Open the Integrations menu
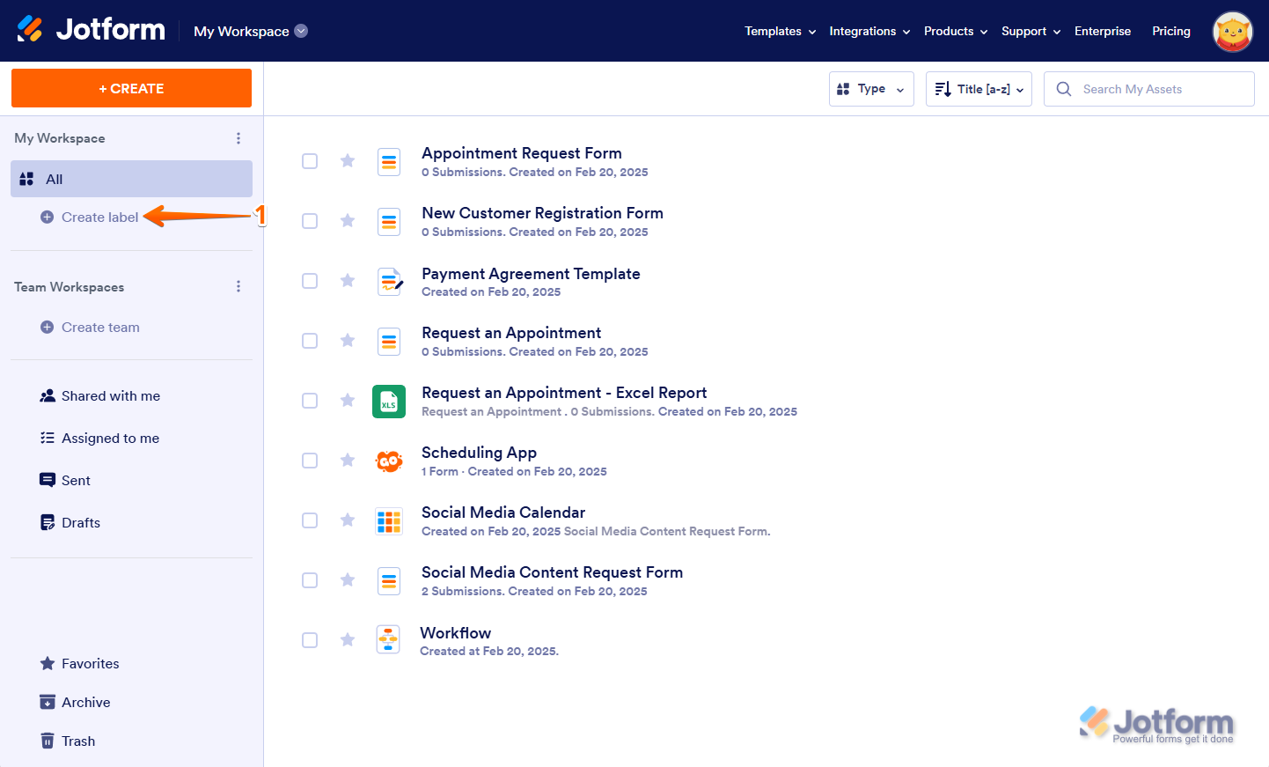Viewport: 1269px width, 767px height. (869, 31)
